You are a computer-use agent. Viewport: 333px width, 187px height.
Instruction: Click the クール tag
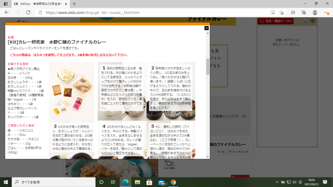pyautogui.click(x=221, y=152)
